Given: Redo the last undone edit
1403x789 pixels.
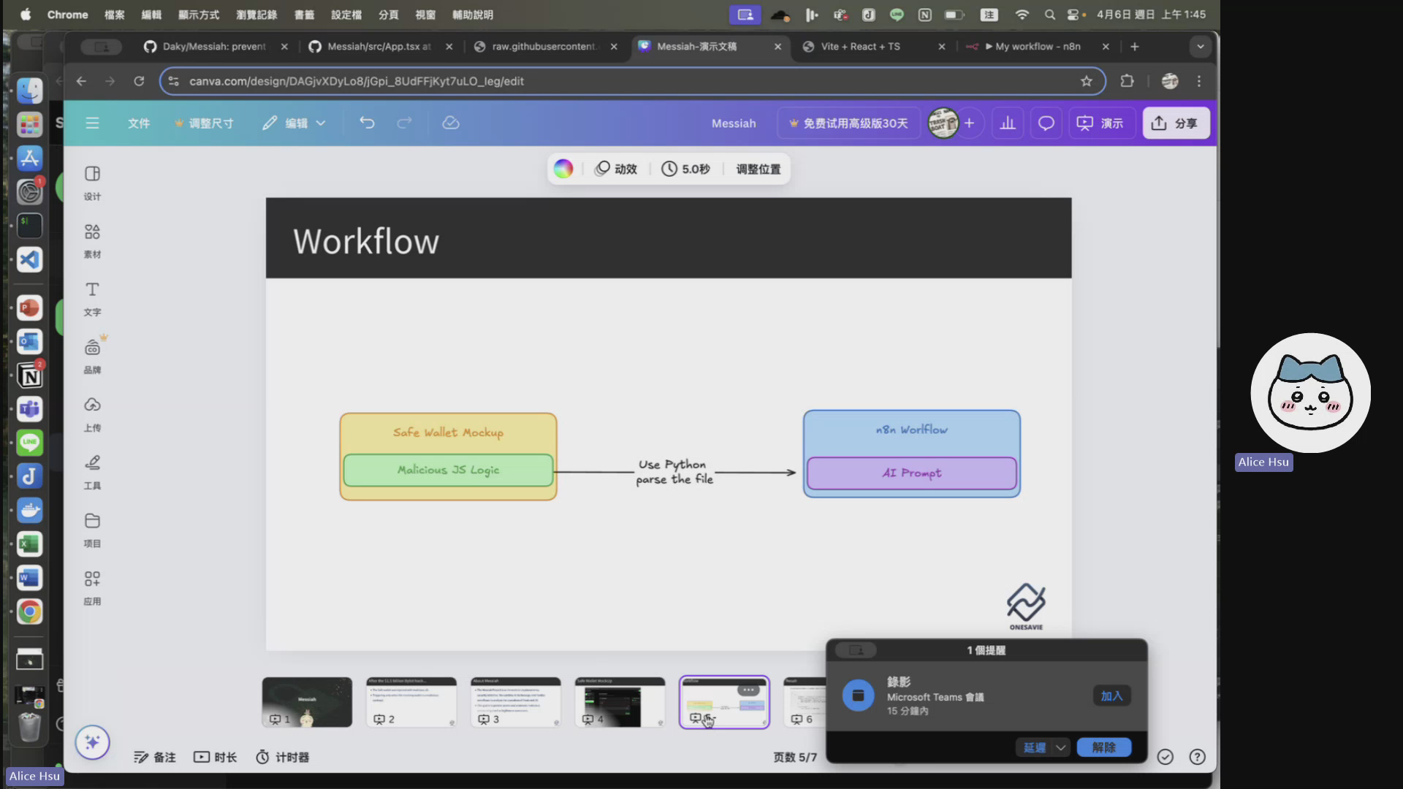Looking at the screenshot, I should click(404, 123).
